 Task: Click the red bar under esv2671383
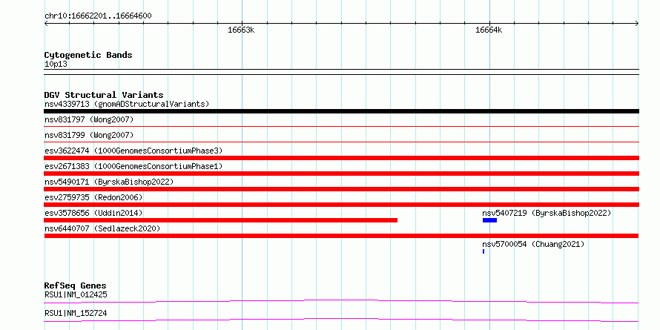coord(341,174)
